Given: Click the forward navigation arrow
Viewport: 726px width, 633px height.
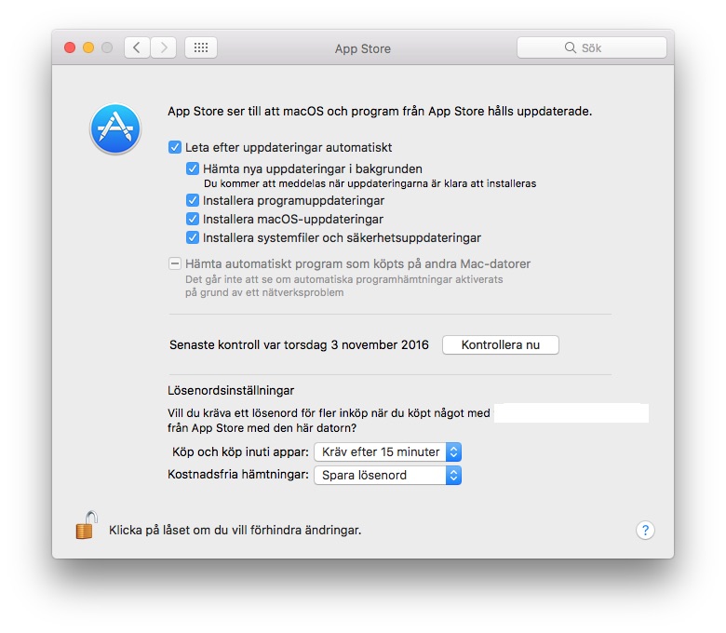Looking at the screenshot, I should [164, 47].
